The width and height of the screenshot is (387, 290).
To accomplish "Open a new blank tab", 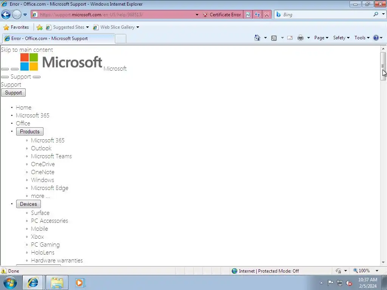I will tap(121, 39).
